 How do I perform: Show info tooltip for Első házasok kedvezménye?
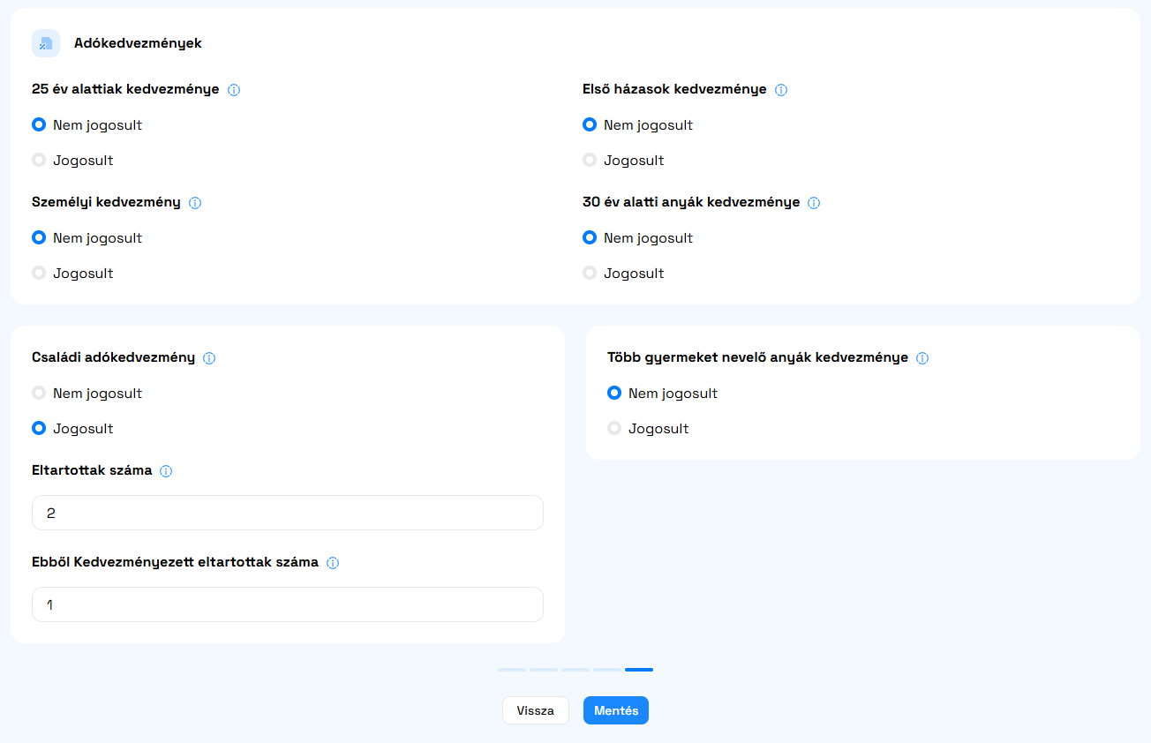point(781,90)
